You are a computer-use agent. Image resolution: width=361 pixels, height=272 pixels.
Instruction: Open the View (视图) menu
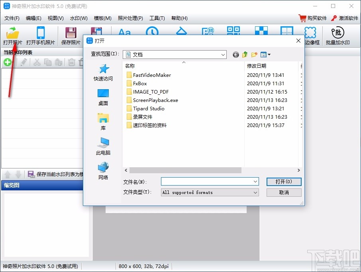tap(55, 18)
